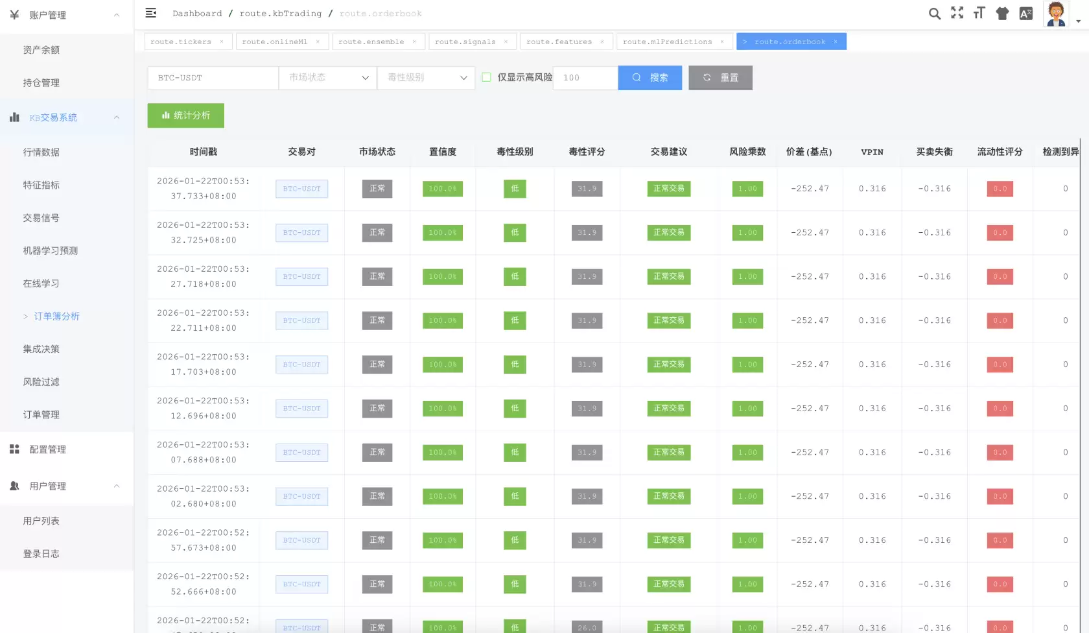This screenshot has width=1089, height=633.
Task: Click 低 toxicity tag in 00:52:57.673 row
Action: [x=515, y=540]
